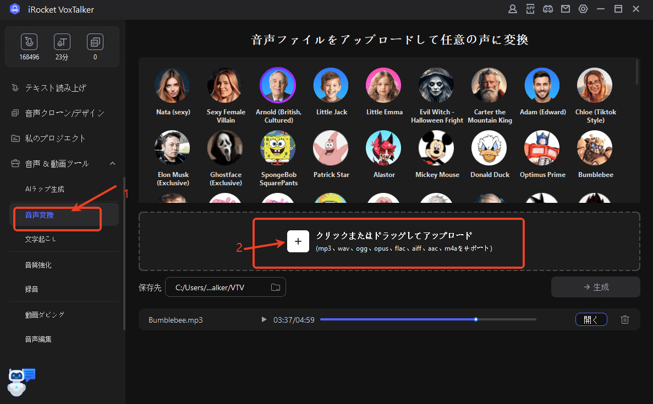Delete the Bumblebee.mp3 entry with trash icon
The height and width of the screenshot is (404, 653).
[625, 319]
